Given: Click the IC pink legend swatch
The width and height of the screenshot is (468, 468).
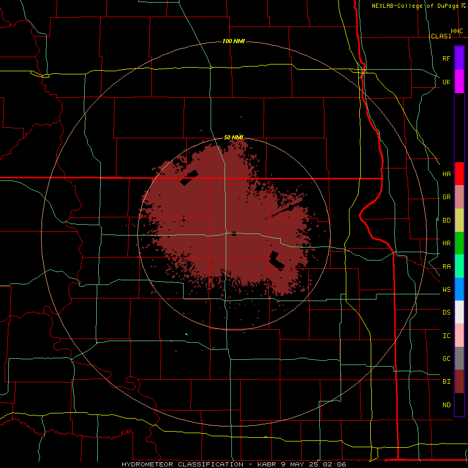Looking at the screenshot, I should (x=459, y=335).
